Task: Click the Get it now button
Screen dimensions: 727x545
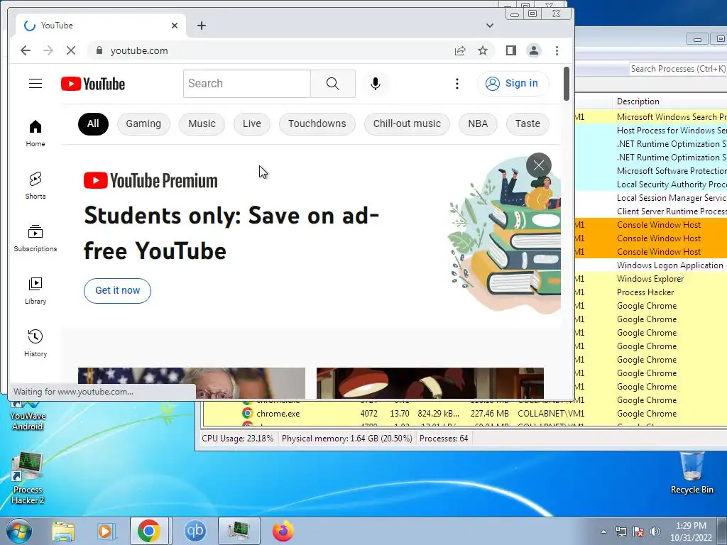Action: (117, 290)
